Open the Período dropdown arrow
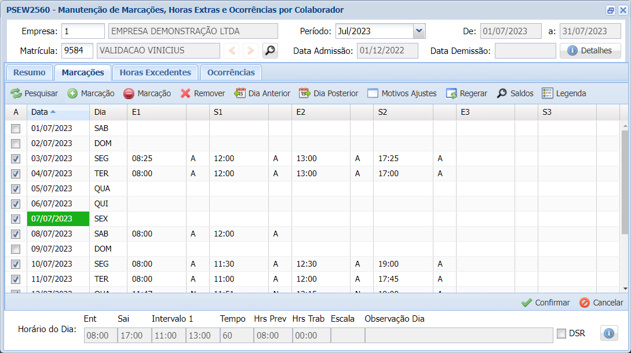 (x=419, y=31)
